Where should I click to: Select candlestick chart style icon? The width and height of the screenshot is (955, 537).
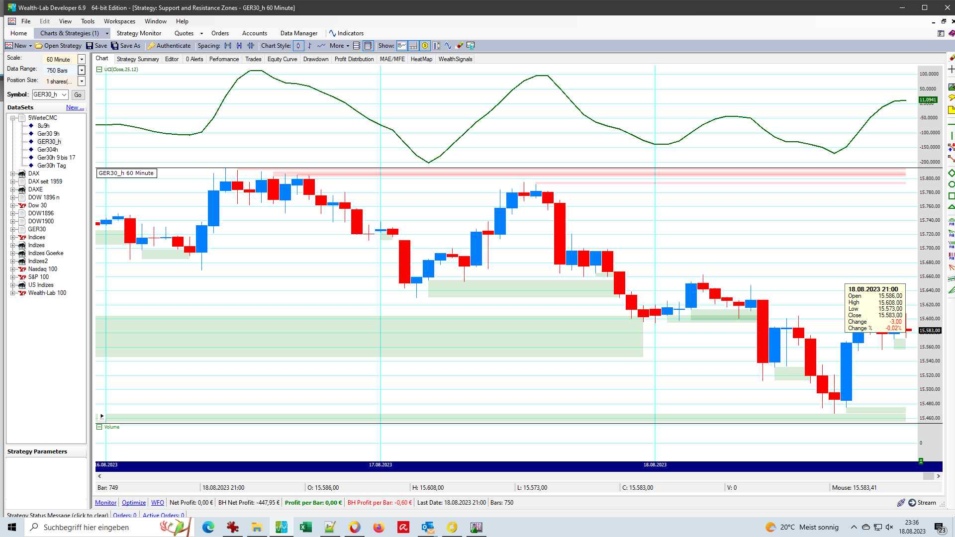click(x=298, y=46)
